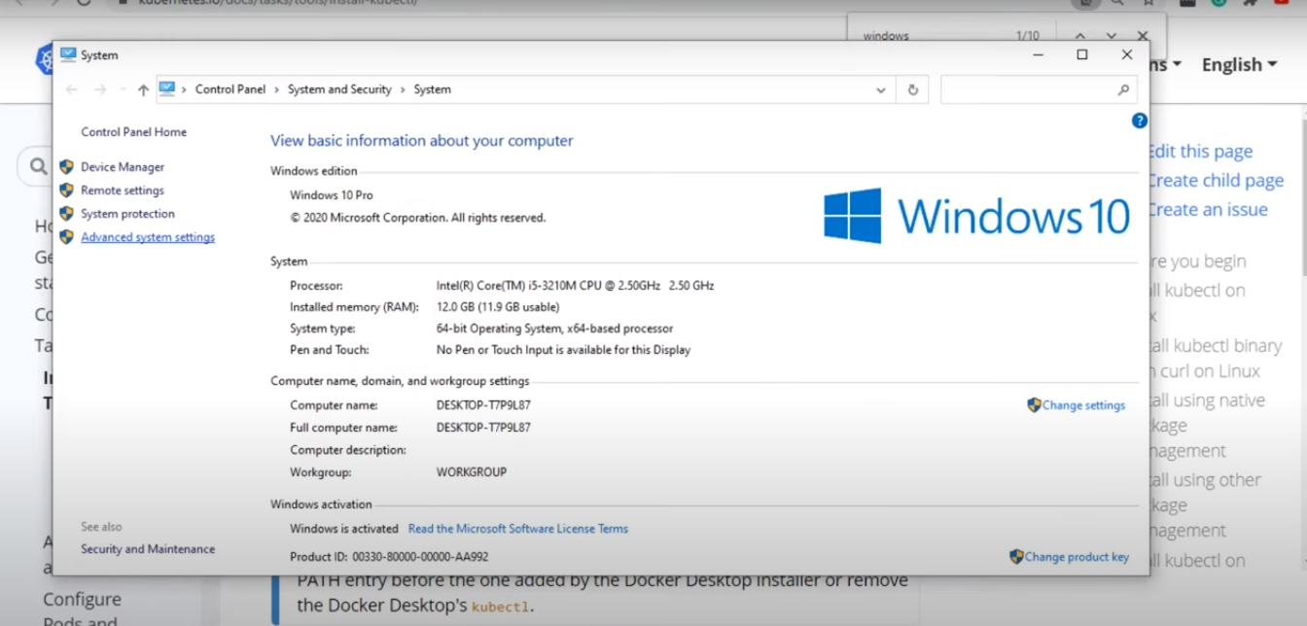Open Security and Maintenance link

[148, 549]
